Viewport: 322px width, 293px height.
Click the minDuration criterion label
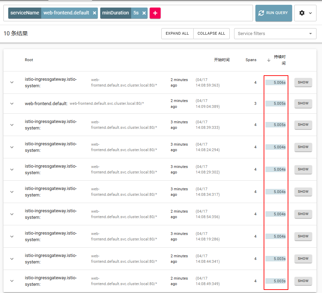116,13
